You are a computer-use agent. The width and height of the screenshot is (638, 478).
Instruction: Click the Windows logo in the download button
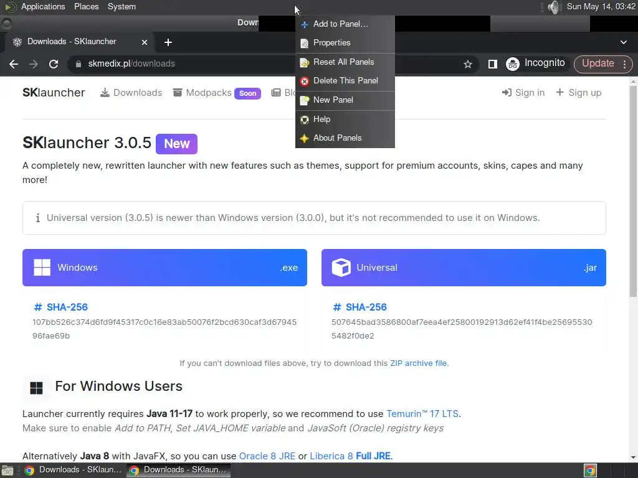click(42, 268)
